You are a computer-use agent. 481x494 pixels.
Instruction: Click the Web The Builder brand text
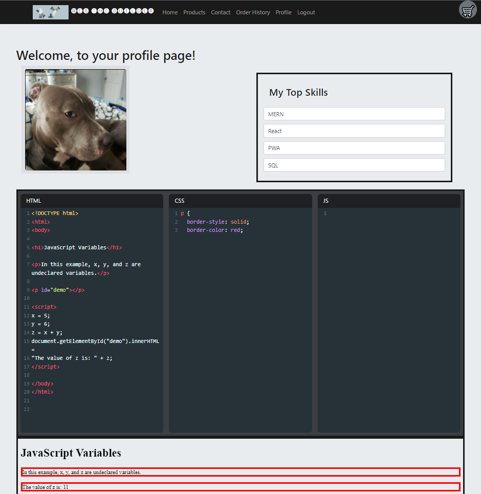coord(113,11)
